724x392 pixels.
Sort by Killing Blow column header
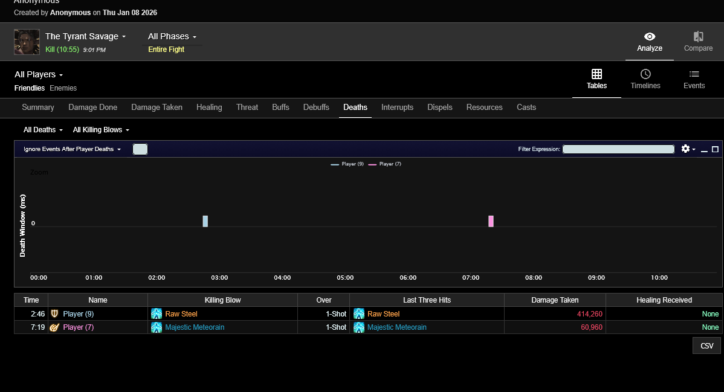pyautogui.click(x=222, y=300)
